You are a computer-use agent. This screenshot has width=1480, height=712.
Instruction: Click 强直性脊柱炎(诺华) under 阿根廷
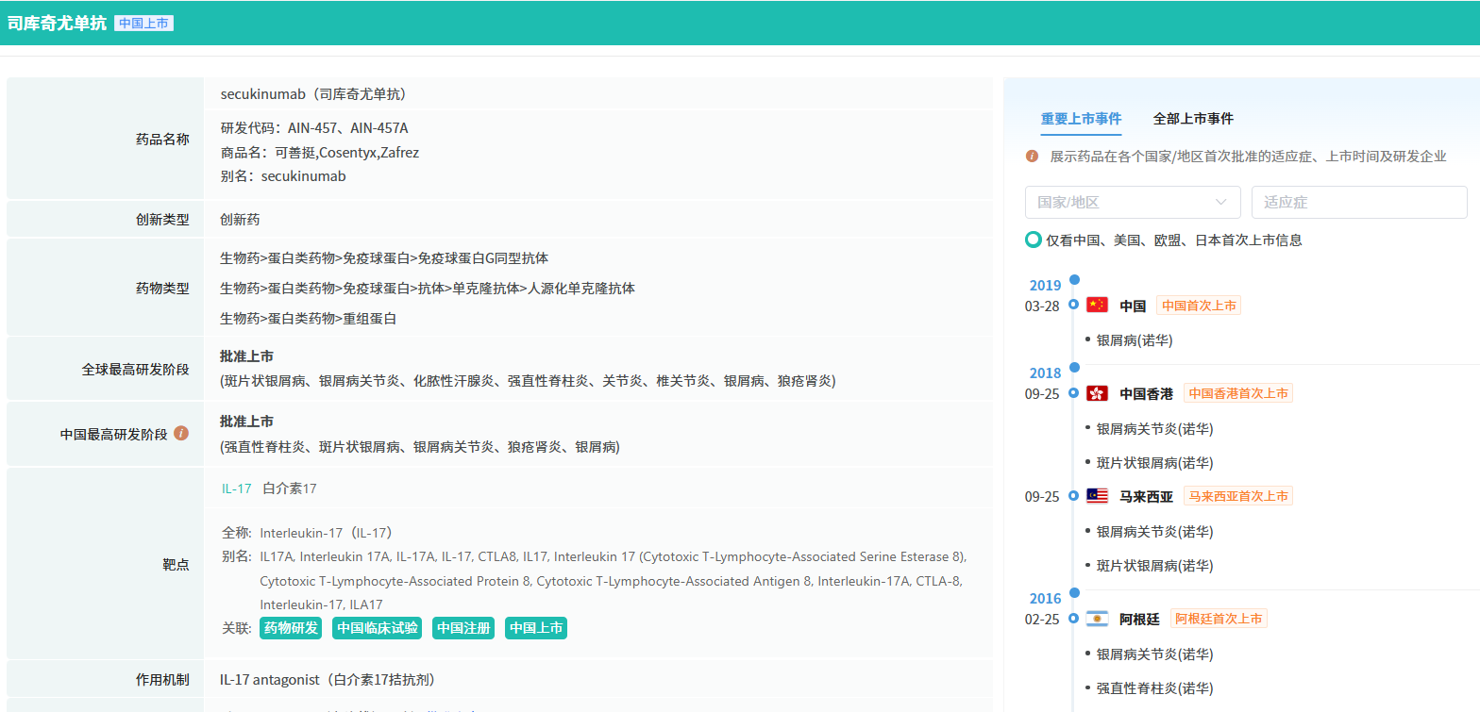tap(1155, 688)
